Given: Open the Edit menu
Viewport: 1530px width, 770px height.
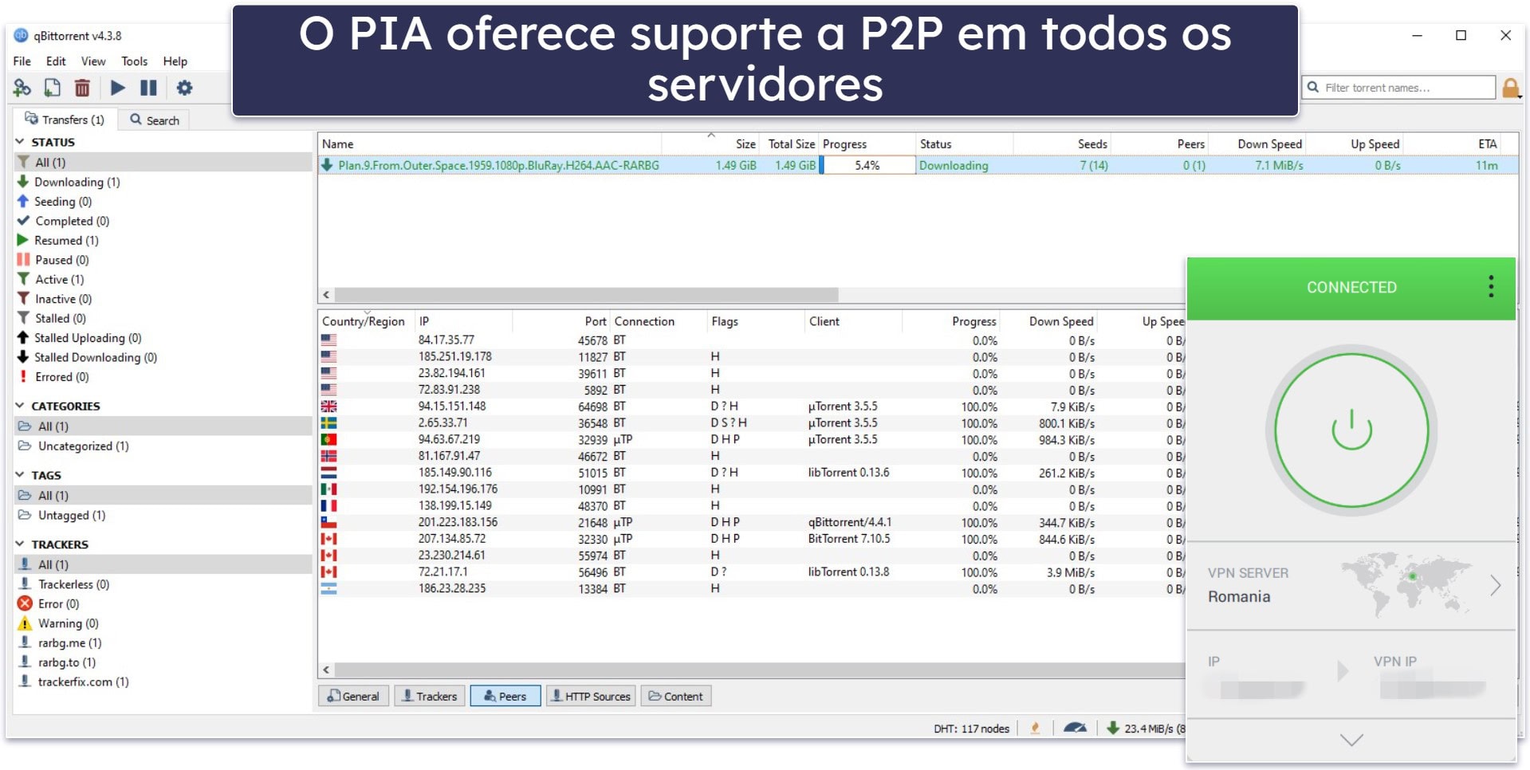Looking at the screenshot, I should tap(56, 61).
